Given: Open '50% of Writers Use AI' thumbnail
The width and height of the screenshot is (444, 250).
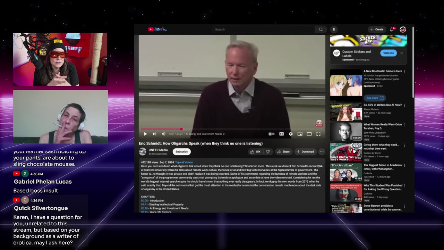Looking at the screenshot, I should [346, 112].
